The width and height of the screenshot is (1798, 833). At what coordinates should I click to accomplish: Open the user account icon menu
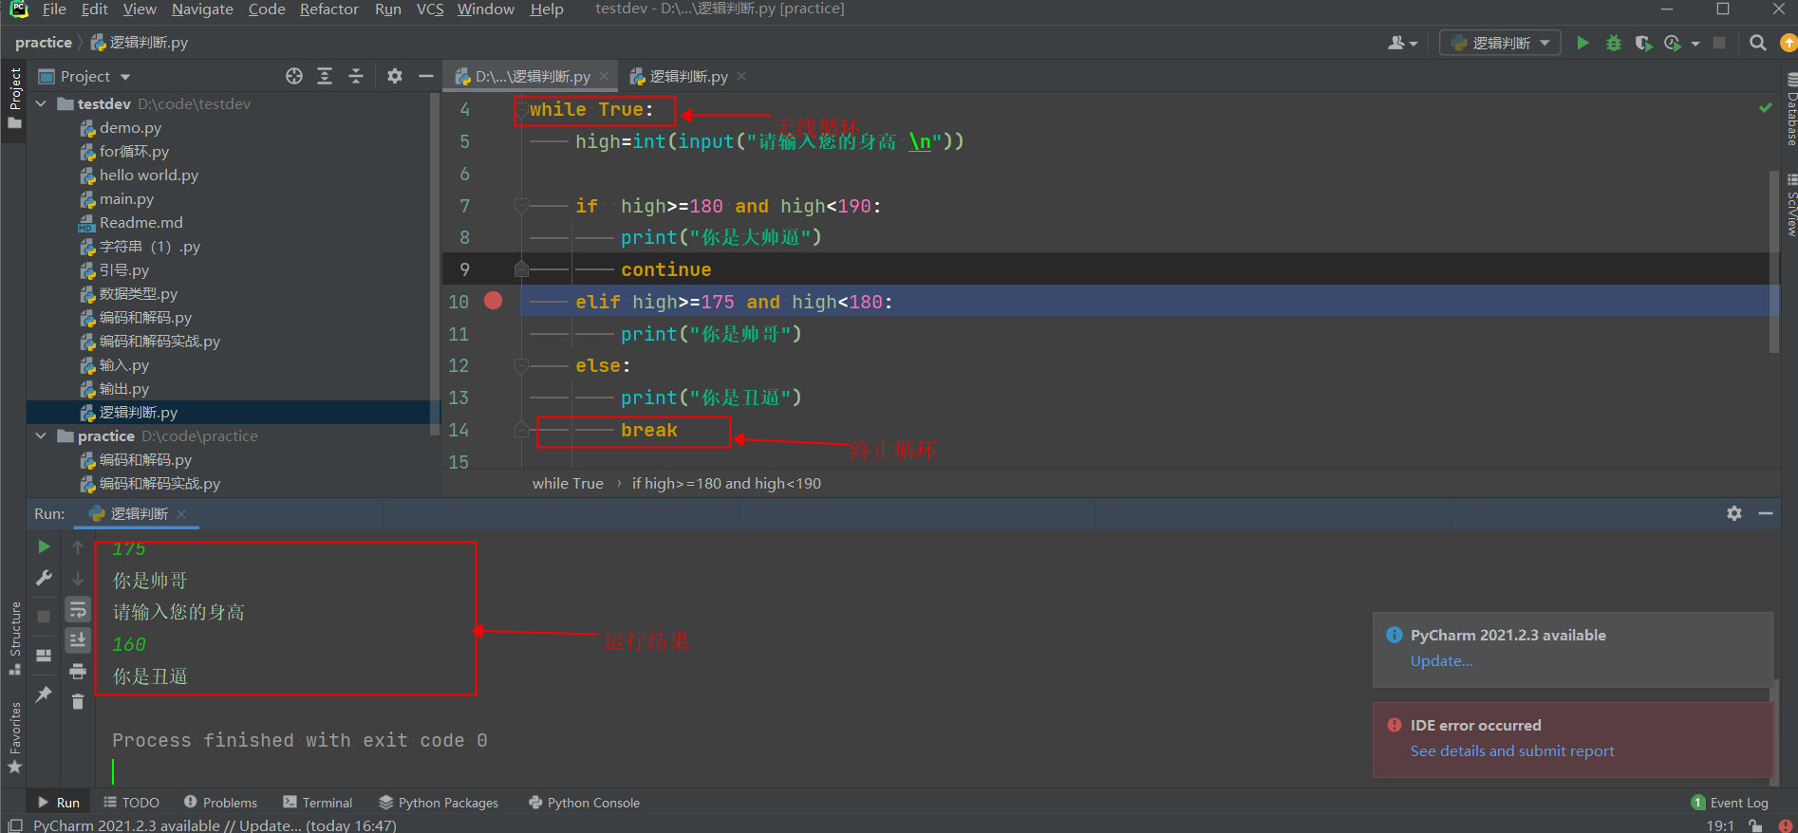point(1402,43)
